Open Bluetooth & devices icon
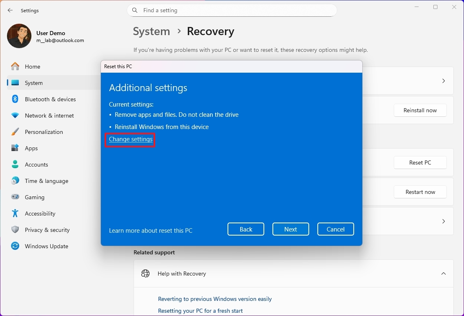Image resolution: width=464 pixels, height=316 pixels. (x=15, y=99)
